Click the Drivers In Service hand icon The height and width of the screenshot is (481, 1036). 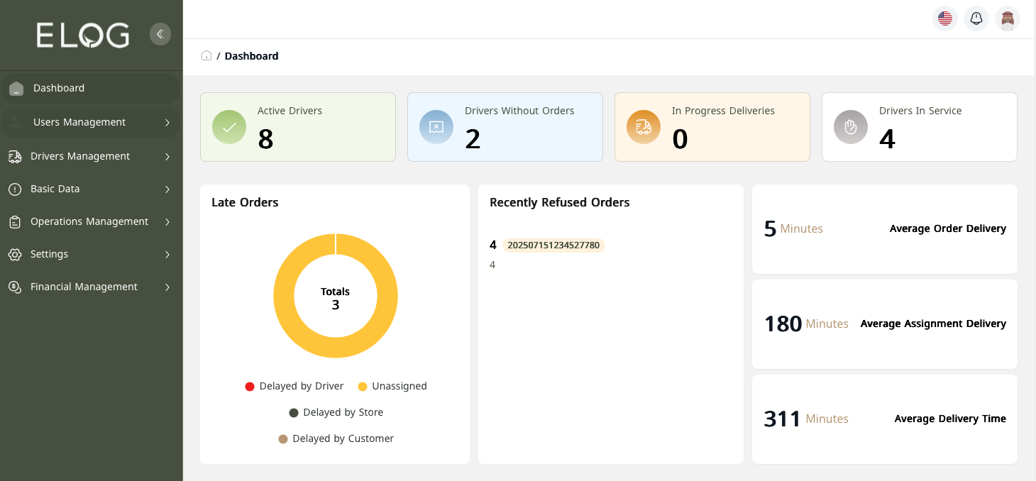[850, 127]
